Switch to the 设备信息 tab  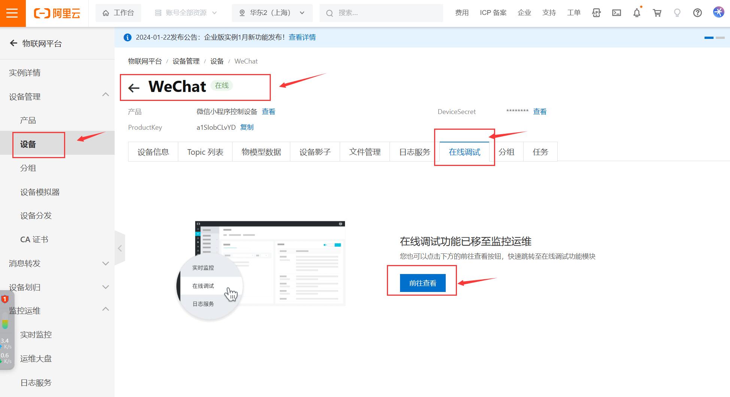click(153, 152)
